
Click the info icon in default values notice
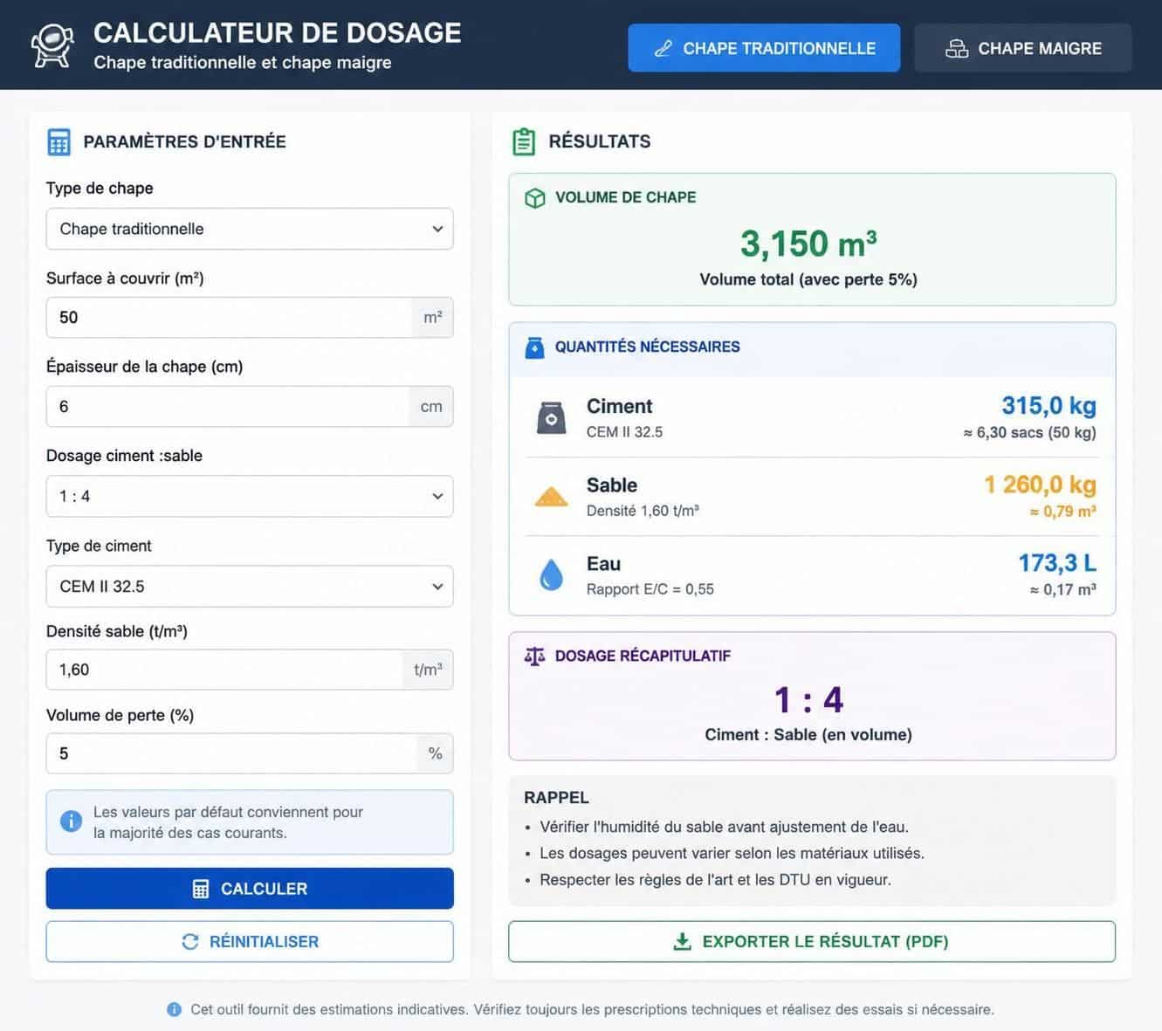tap(71, 821)
